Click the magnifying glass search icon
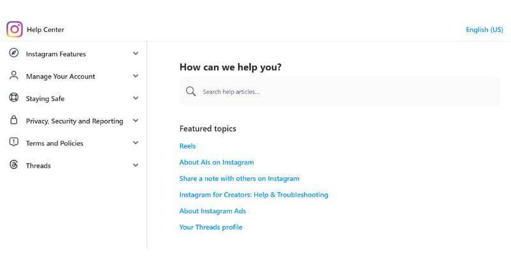Viewport: 511px width, 268px height. click(190, 92)
